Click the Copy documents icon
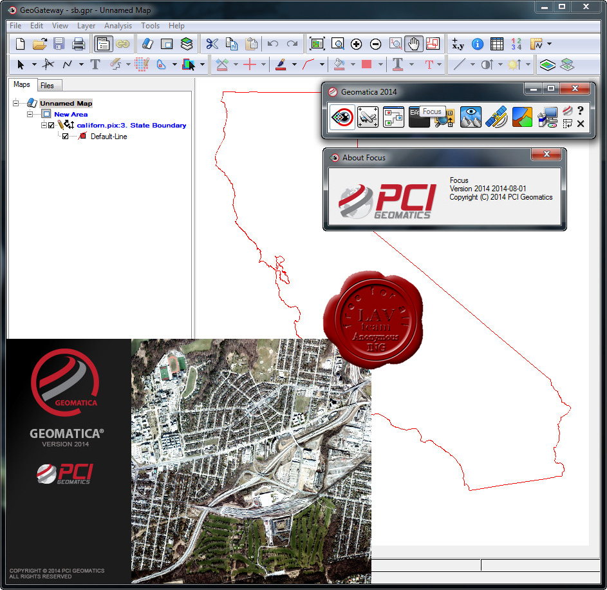 [x=232, y=44]
